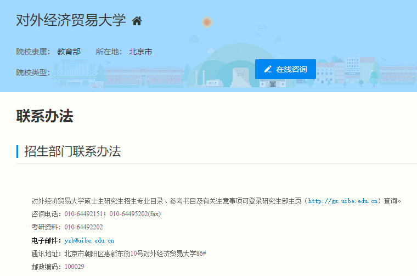The image size is (417, 276).
Task: Click the 咨询电话 010-64492151 line
Action: 96,214
